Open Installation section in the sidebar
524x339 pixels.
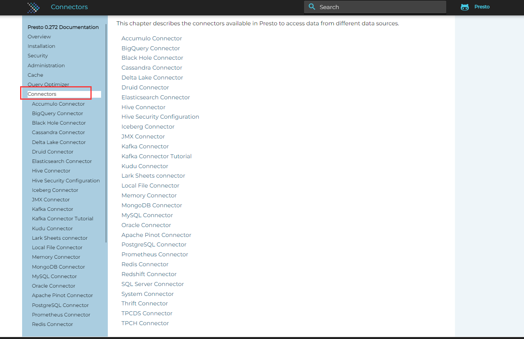41,46
